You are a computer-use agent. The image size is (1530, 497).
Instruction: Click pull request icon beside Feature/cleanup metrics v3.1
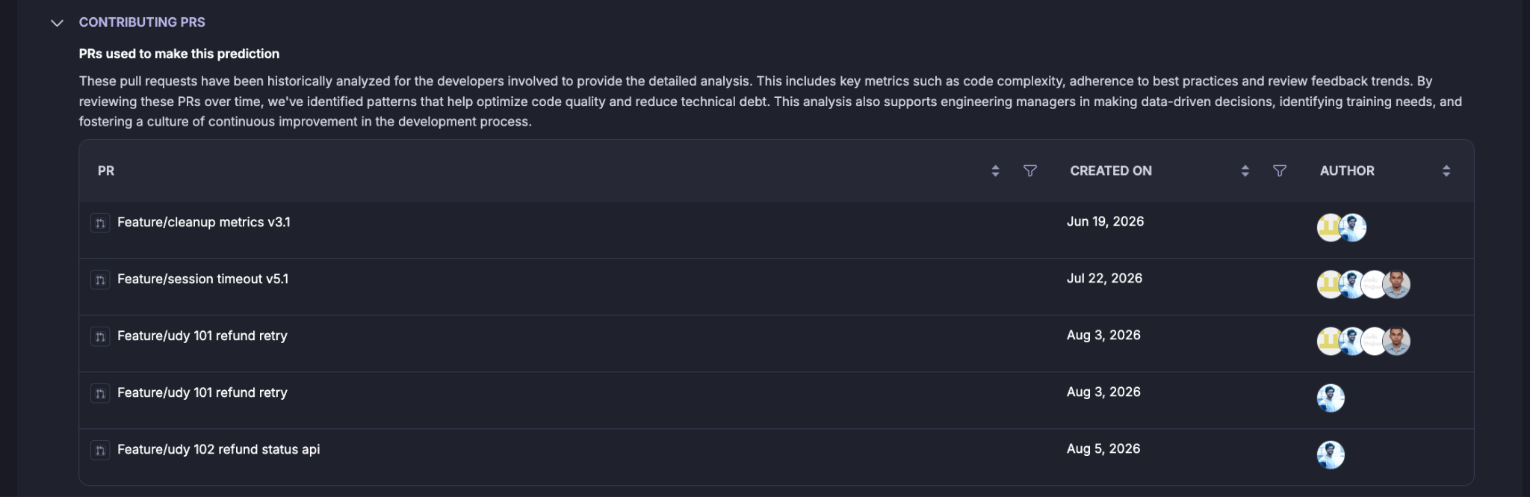point(100,223)
